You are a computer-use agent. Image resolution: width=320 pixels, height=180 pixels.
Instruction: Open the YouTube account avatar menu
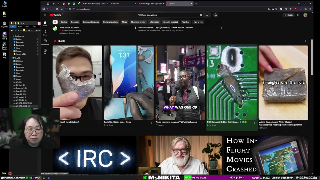[305, 15]
